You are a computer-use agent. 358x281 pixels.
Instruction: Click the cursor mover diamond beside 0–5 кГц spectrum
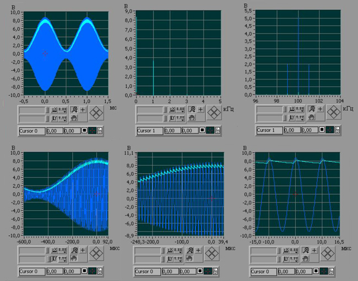(x=214, y=113)
